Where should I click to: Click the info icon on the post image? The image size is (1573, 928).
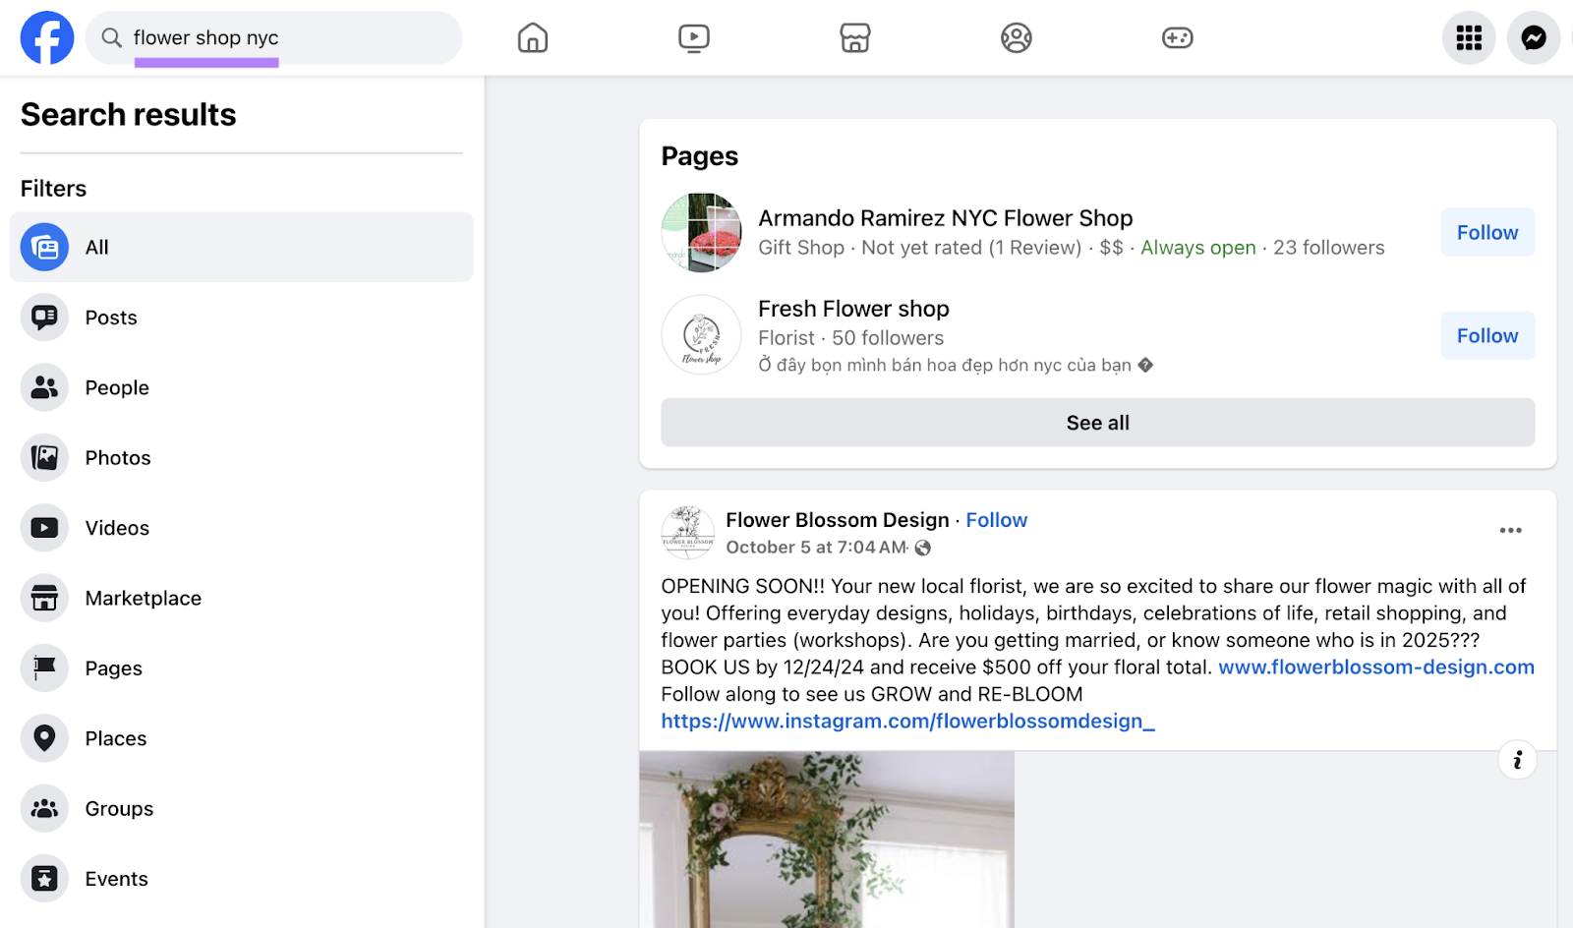coord(1517,759)
